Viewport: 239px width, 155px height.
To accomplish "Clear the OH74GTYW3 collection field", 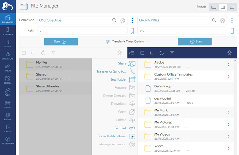I will point(223,21).
